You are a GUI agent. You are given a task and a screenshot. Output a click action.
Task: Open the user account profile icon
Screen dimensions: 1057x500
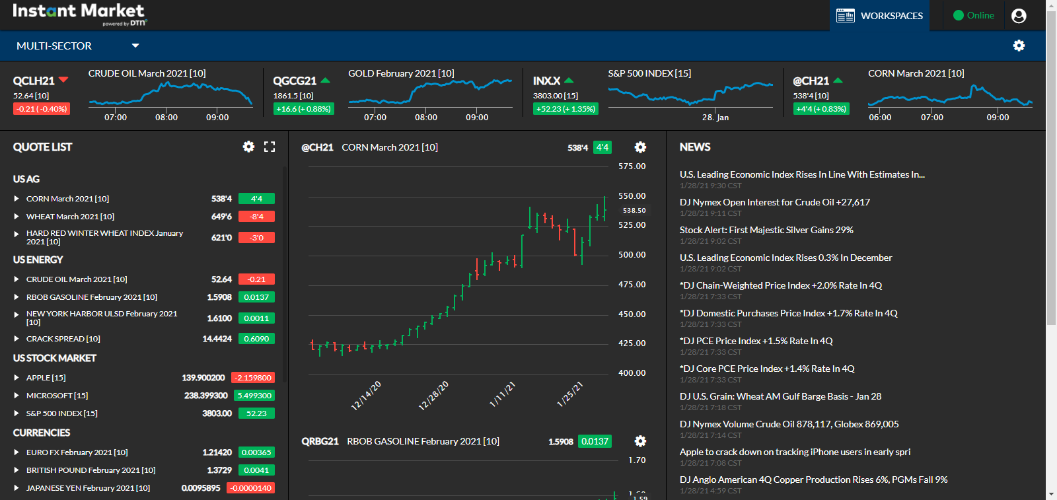[x=1019, y=15]
